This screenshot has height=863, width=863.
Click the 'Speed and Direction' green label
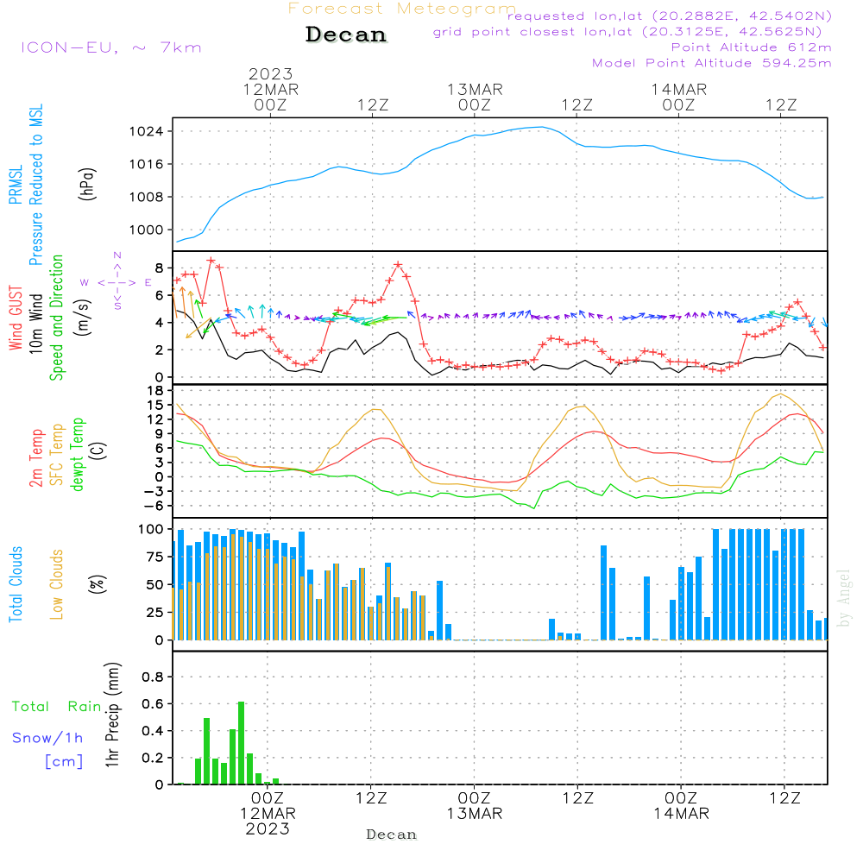[56, 318]
